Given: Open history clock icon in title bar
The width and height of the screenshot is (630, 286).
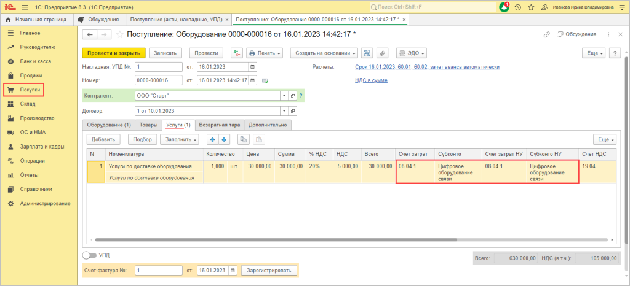Looking at the screenshot, I should (518, 7).
